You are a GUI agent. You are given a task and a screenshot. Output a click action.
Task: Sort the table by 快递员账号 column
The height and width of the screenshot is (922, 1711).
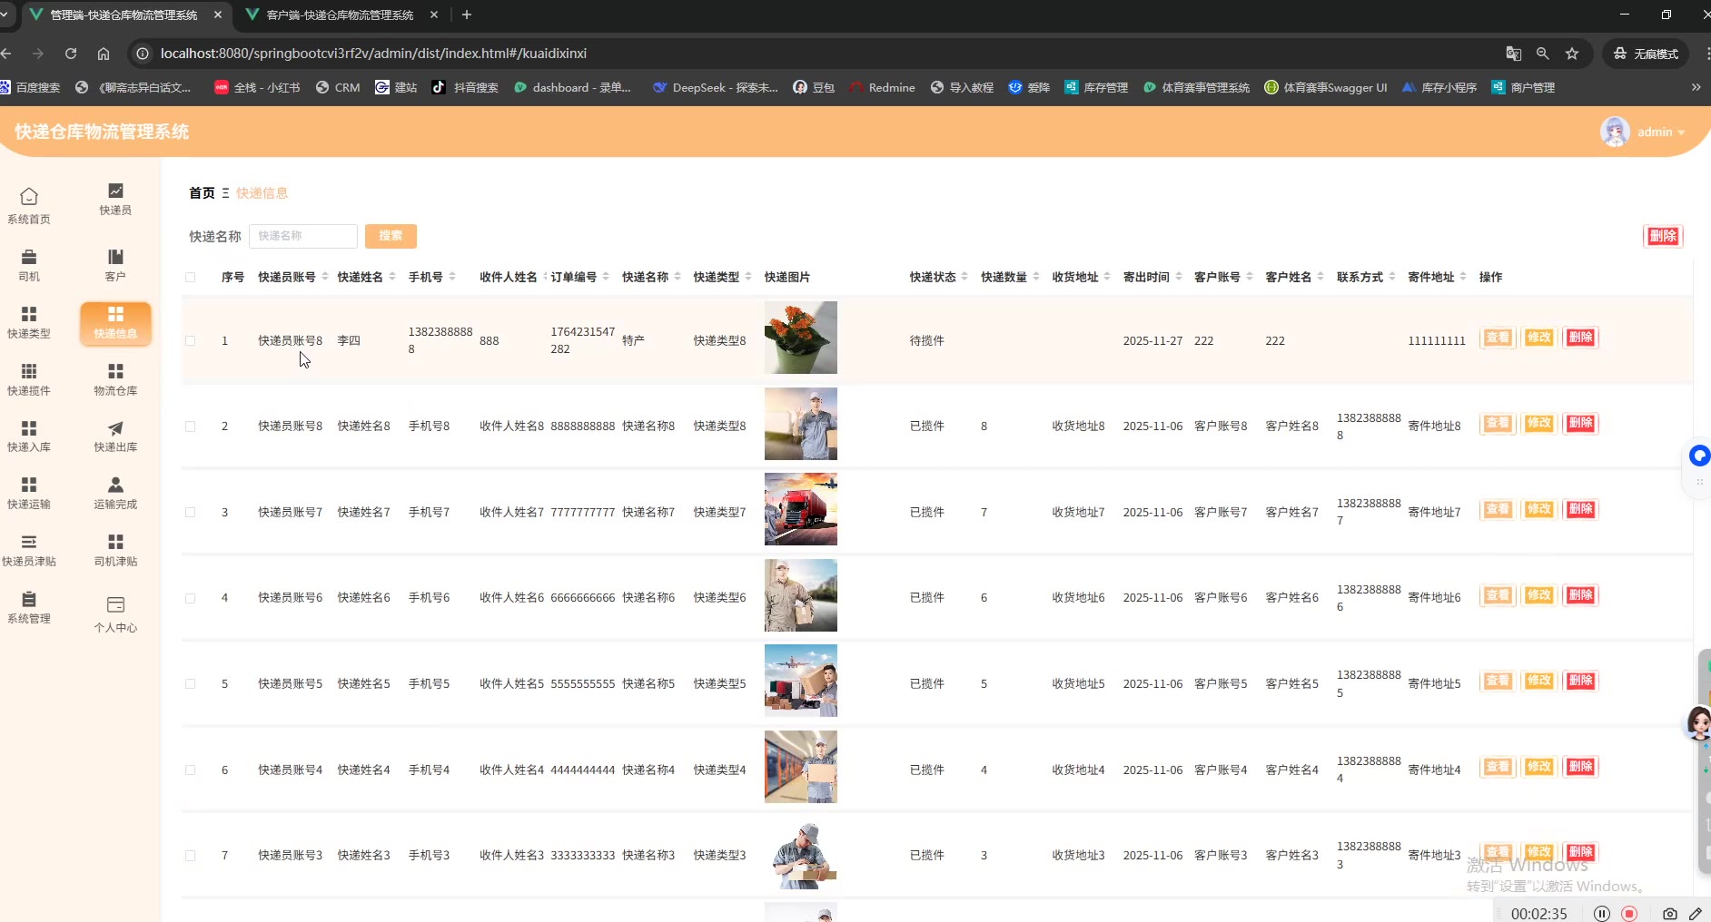[x=325, y=277]
